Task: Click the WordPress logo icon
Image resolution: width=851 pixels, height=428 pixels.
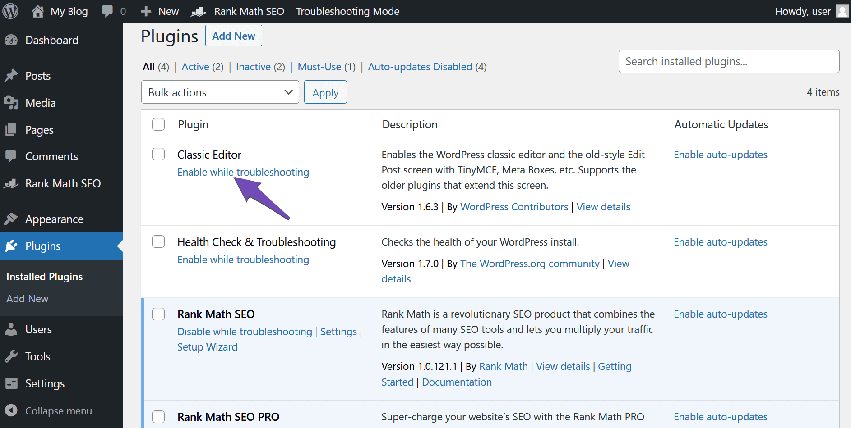Action: point(10,11)
